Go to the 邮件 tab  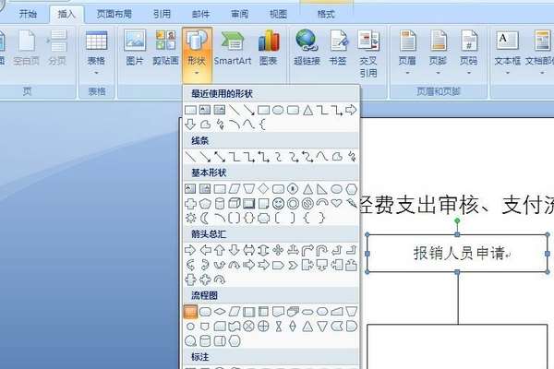coord(200,14)
